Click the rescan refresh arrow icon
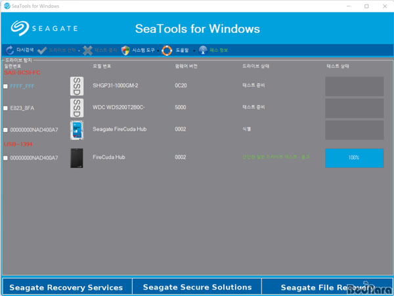Image resolution: width=394 pixels, height=296 pixels. (x=10, y=51)
